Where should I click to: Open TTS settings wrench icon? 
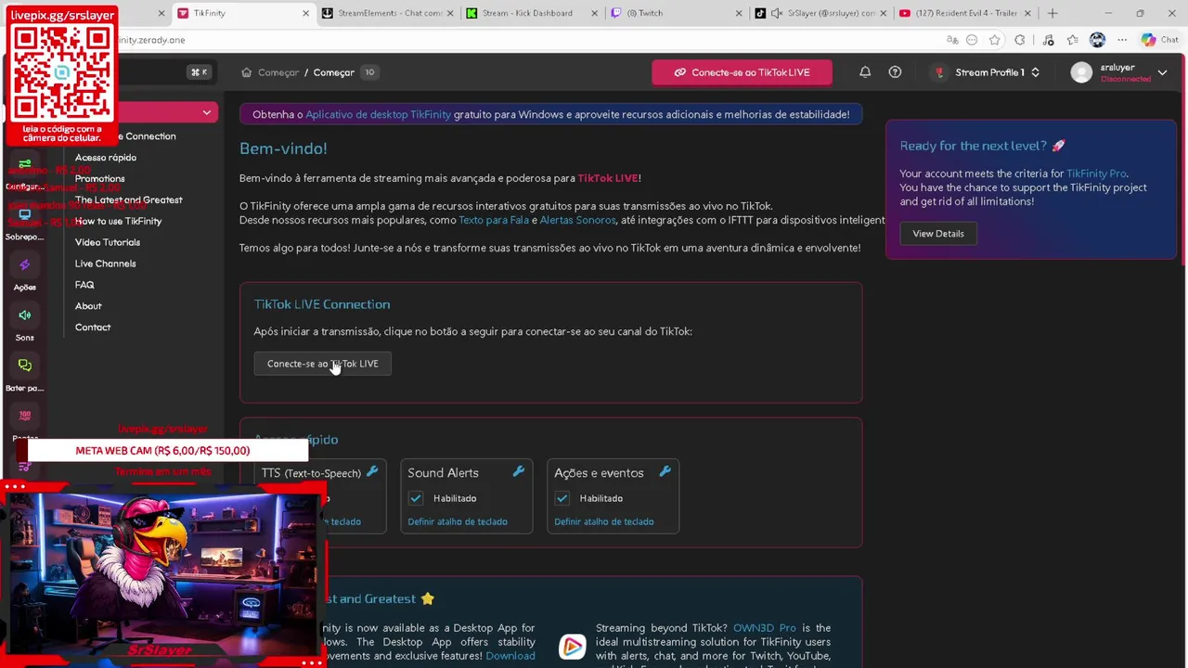[372, 472]
